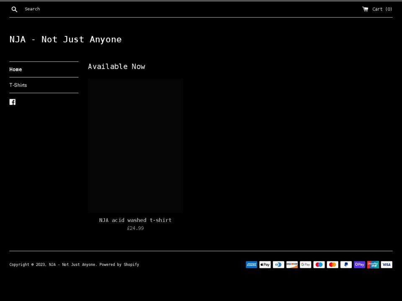This screenshot has width=402, height=301.
Task: Open the shopping cart icon
Action: coord(365,9)
